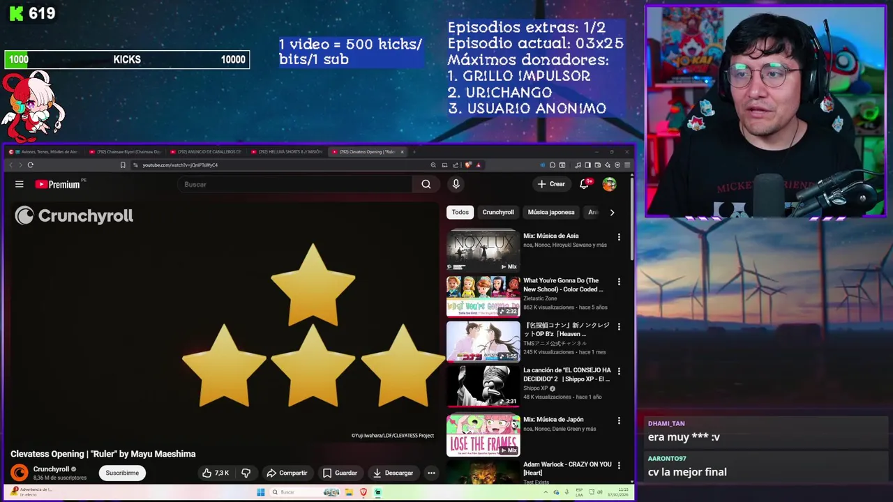The height and width of the screenshot is (502, 893).
Task: Click the Brave rewards triangle icon
Action: coord(478,165)
